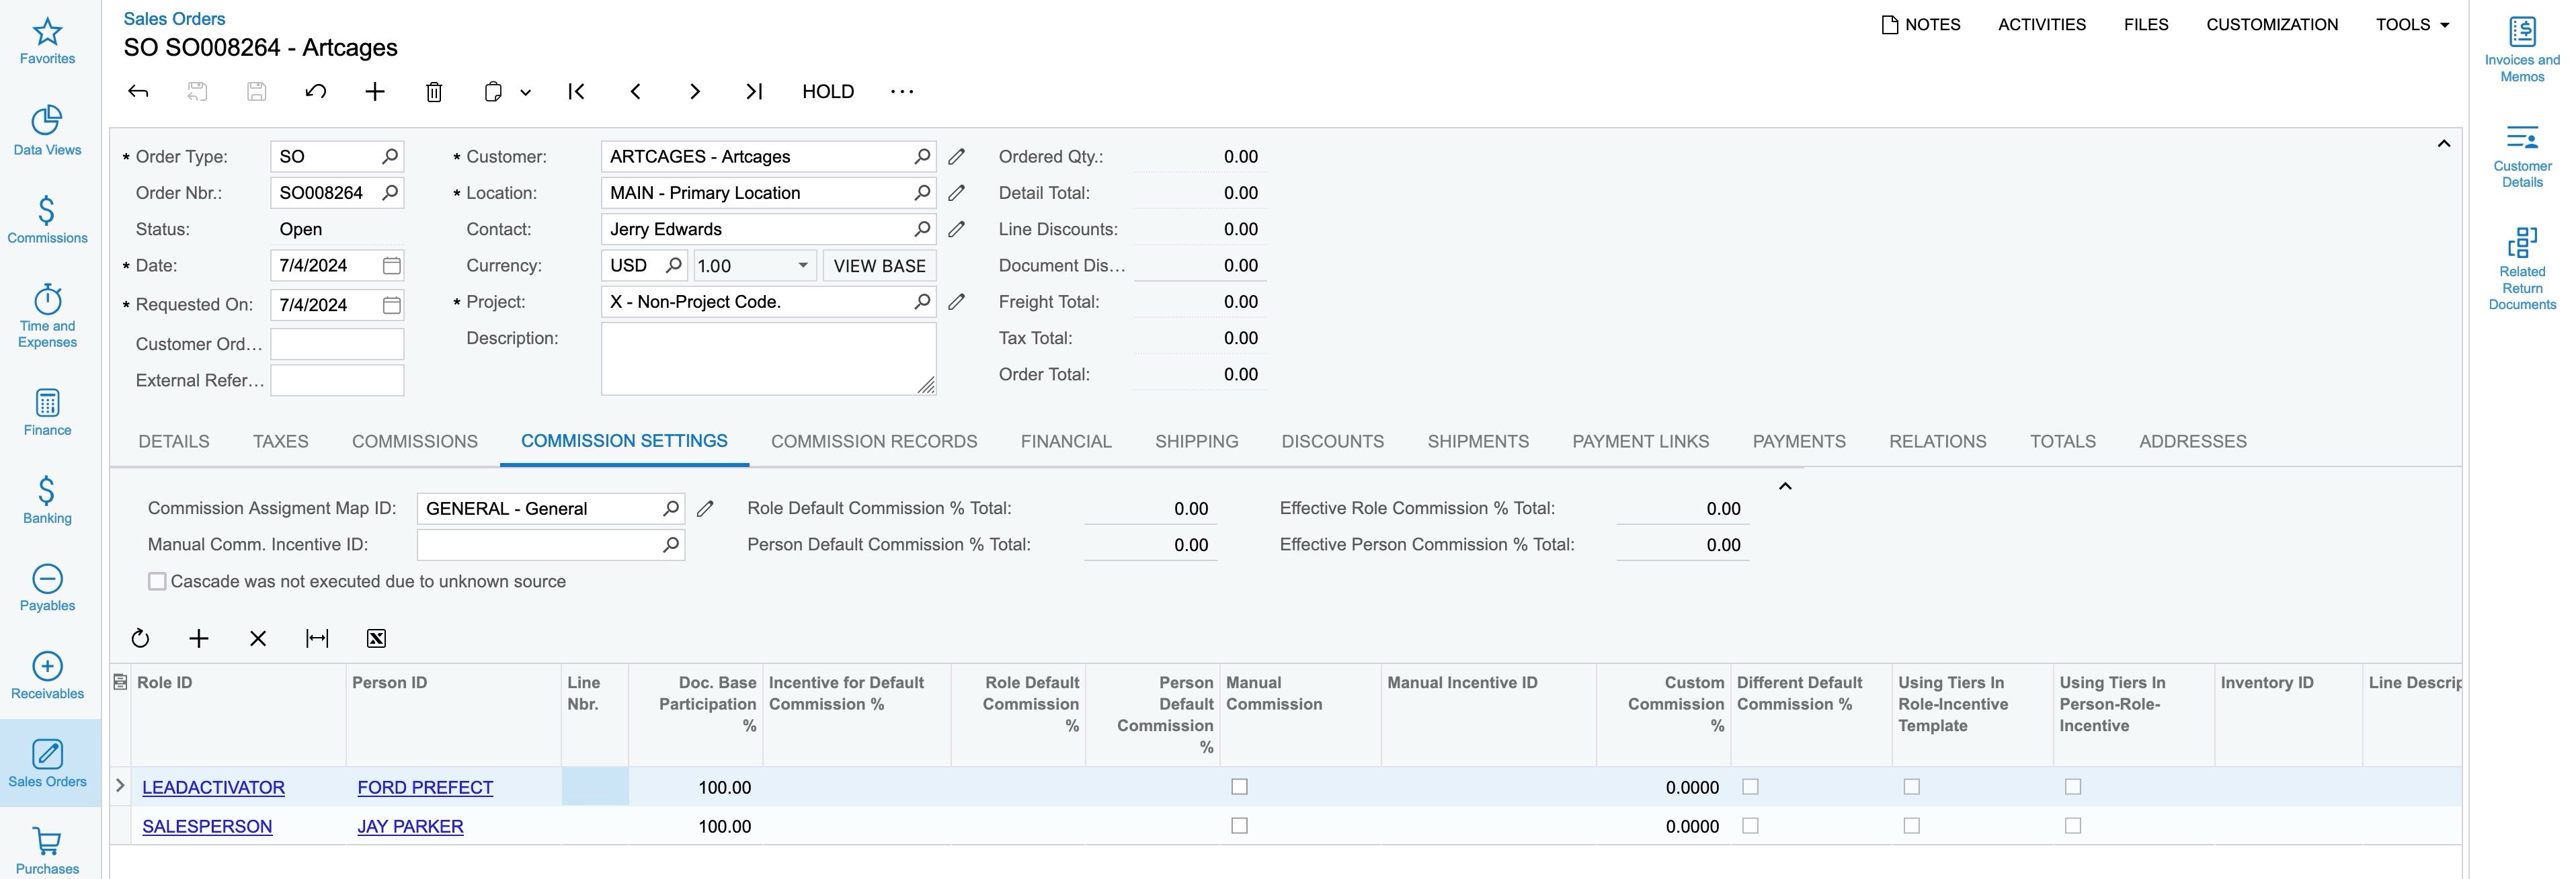Open Receivables workspace
Viewport: 2576px width, 879px height.
pyautogui.click(x=47, y=676)
